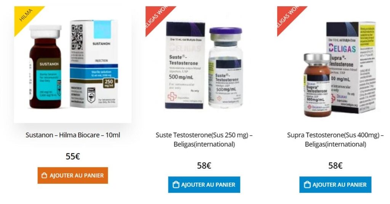Open the Supra Testosterone(Sus 400mg) product title
This screenshot has height=204, width=390.
point(335,139)
